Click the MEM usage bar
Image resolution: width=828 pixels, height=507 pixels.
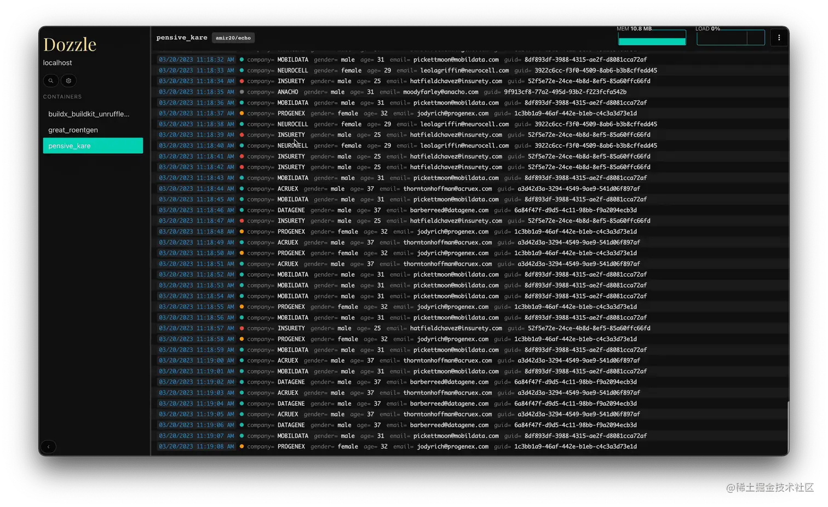pos(652,38)
